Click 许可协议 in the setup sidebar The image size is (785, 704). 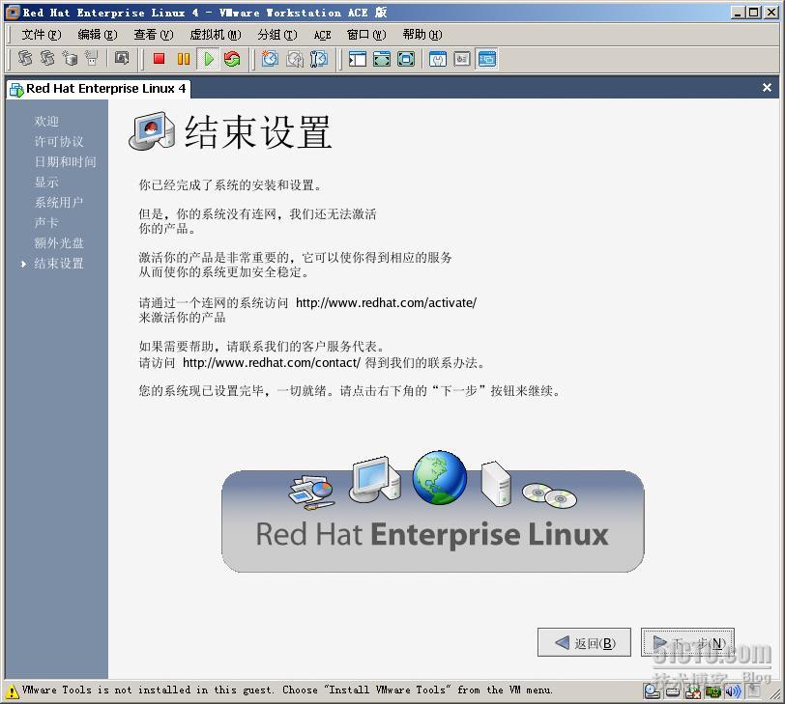[x=59, y=142]
